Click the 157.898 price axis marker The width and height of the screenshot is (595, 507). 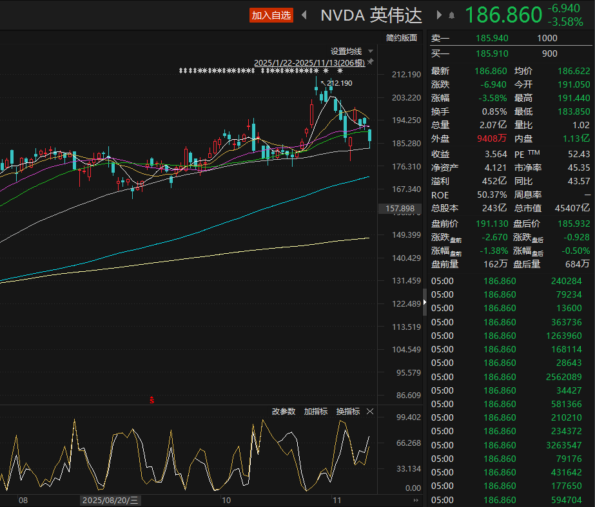(399, 209)
